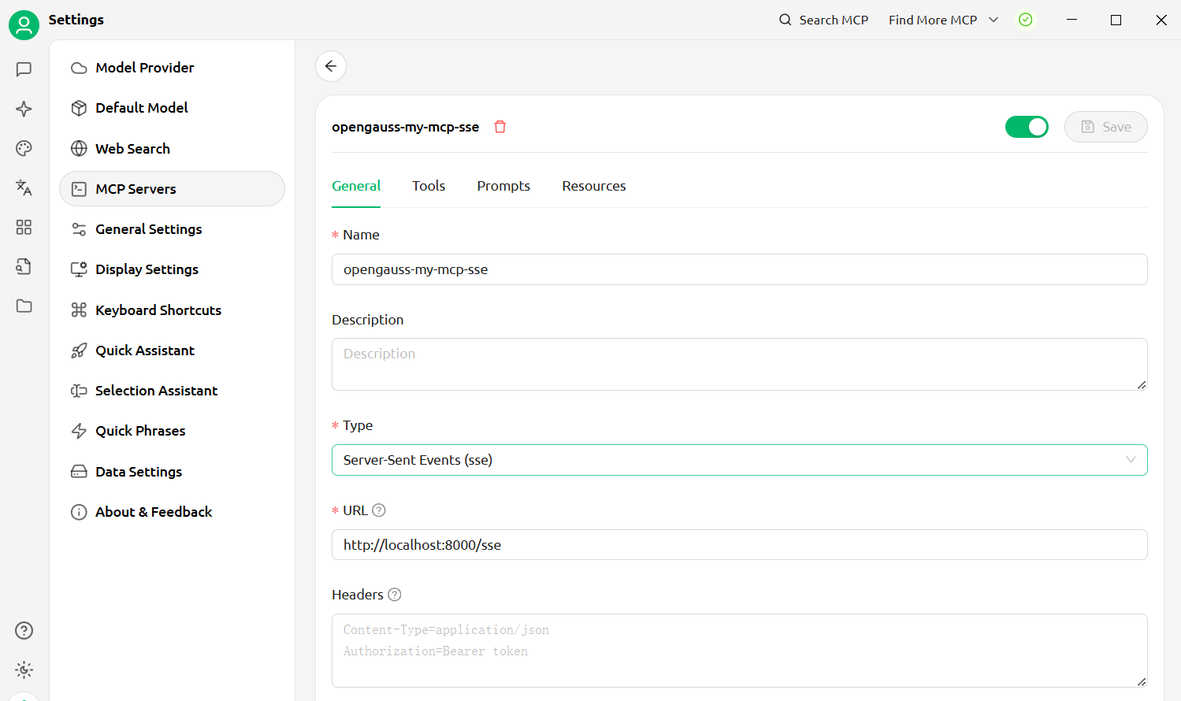This screenshot has height=701, width=1181.
Task: Select MCP Servers in settings menu
Action: pyautogui.click(x=172, y=189)
